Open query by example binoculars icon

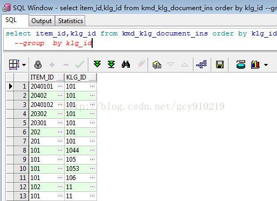click(x=126, y=64)
